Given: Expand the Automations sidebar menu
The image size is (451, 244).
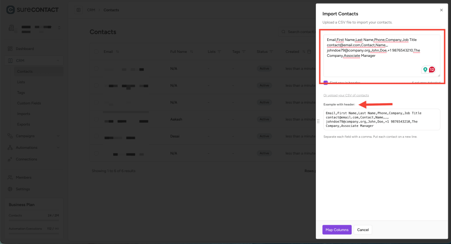Looking at the screenshot, I should point(58,148).
